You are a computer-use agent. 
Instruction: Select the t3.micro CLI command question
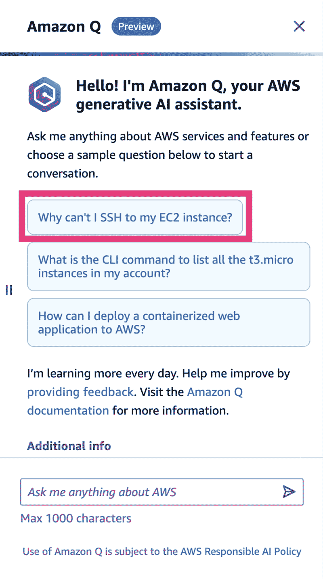coord(168,266)
